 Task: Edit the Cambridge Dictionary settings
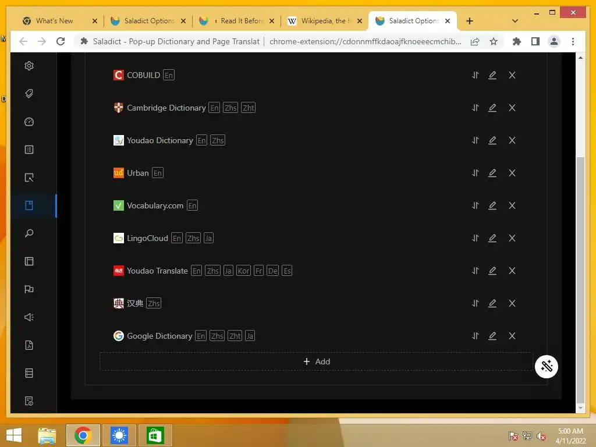492,108
